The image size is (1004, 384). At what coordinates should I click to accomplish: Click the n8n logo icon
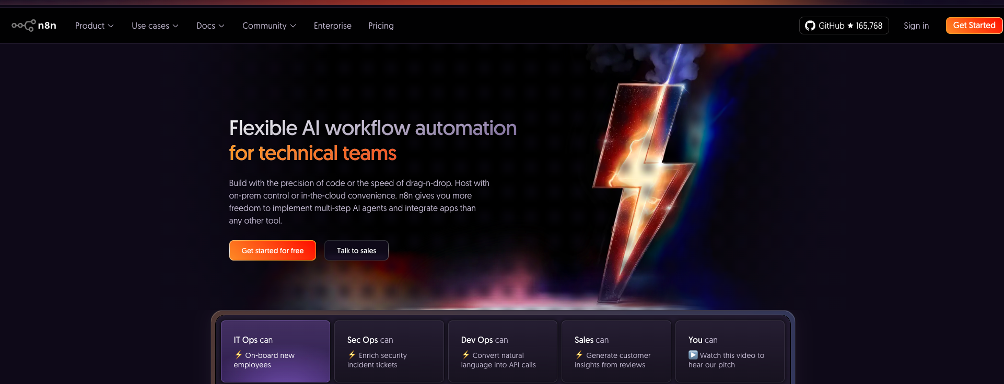(24, 26)
